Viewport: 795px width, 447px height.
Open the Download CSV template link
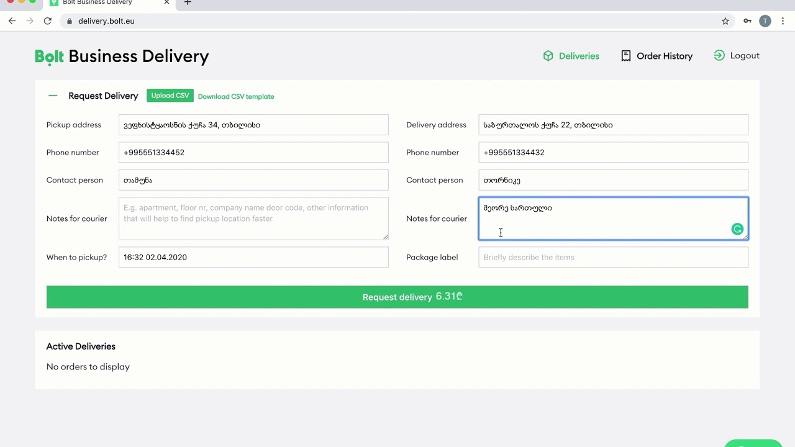pyautogui.click(x=236, y=96)
